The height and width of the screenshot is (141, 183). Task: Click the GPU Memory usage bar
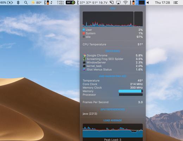(x=131, y=91)
